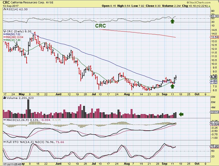The height and width of the screenshot is (166, 219).
Task: Click the 13.54 red price tag on right axis
Action: click(214, 37)
